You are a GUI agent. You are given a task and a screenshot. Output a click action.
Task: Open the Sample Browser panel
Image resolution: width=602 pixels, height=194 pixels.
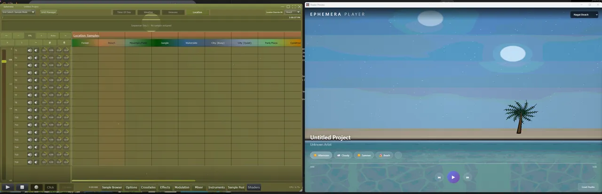112,187
